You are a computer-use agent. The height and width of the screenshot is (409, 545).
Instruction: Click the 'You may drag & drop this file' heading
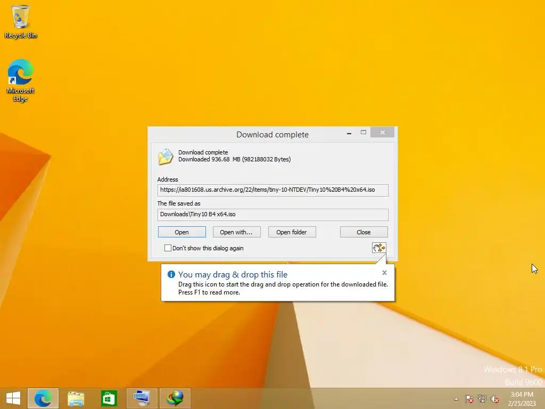tap(233, 274)
